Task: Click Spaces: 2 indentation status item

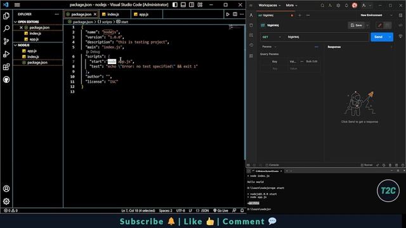Action: click(166, 210)
